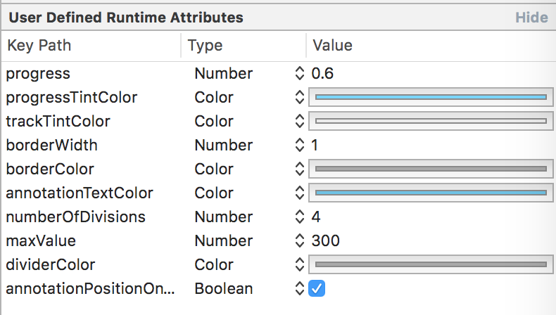Open the borderColor gray color well

(431, 169)
